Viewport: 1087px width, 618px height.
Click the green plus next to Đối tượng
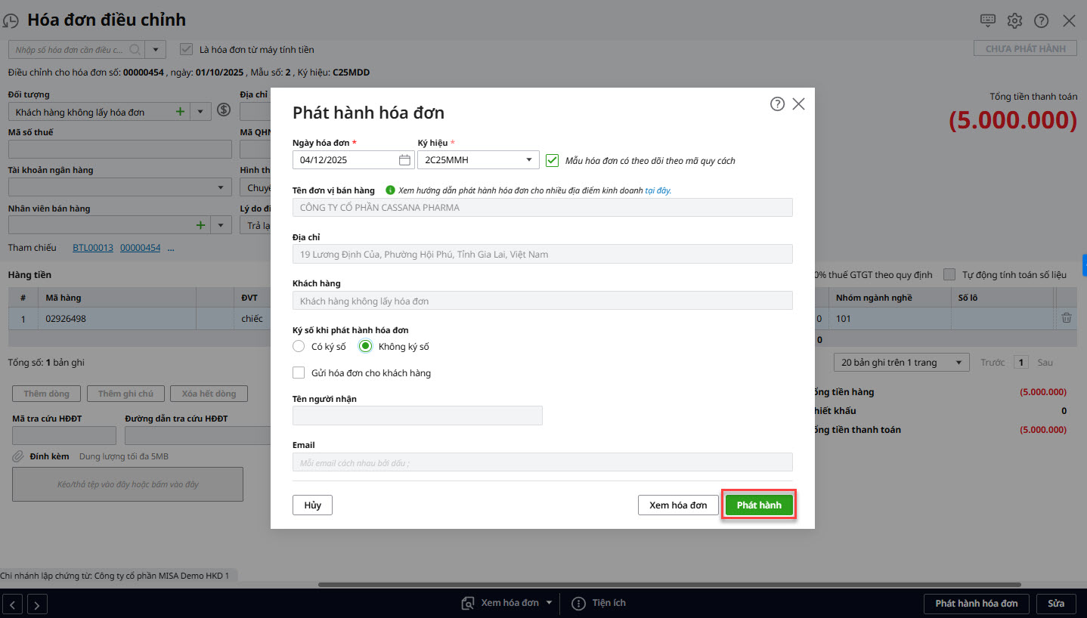tap(180, 112)
